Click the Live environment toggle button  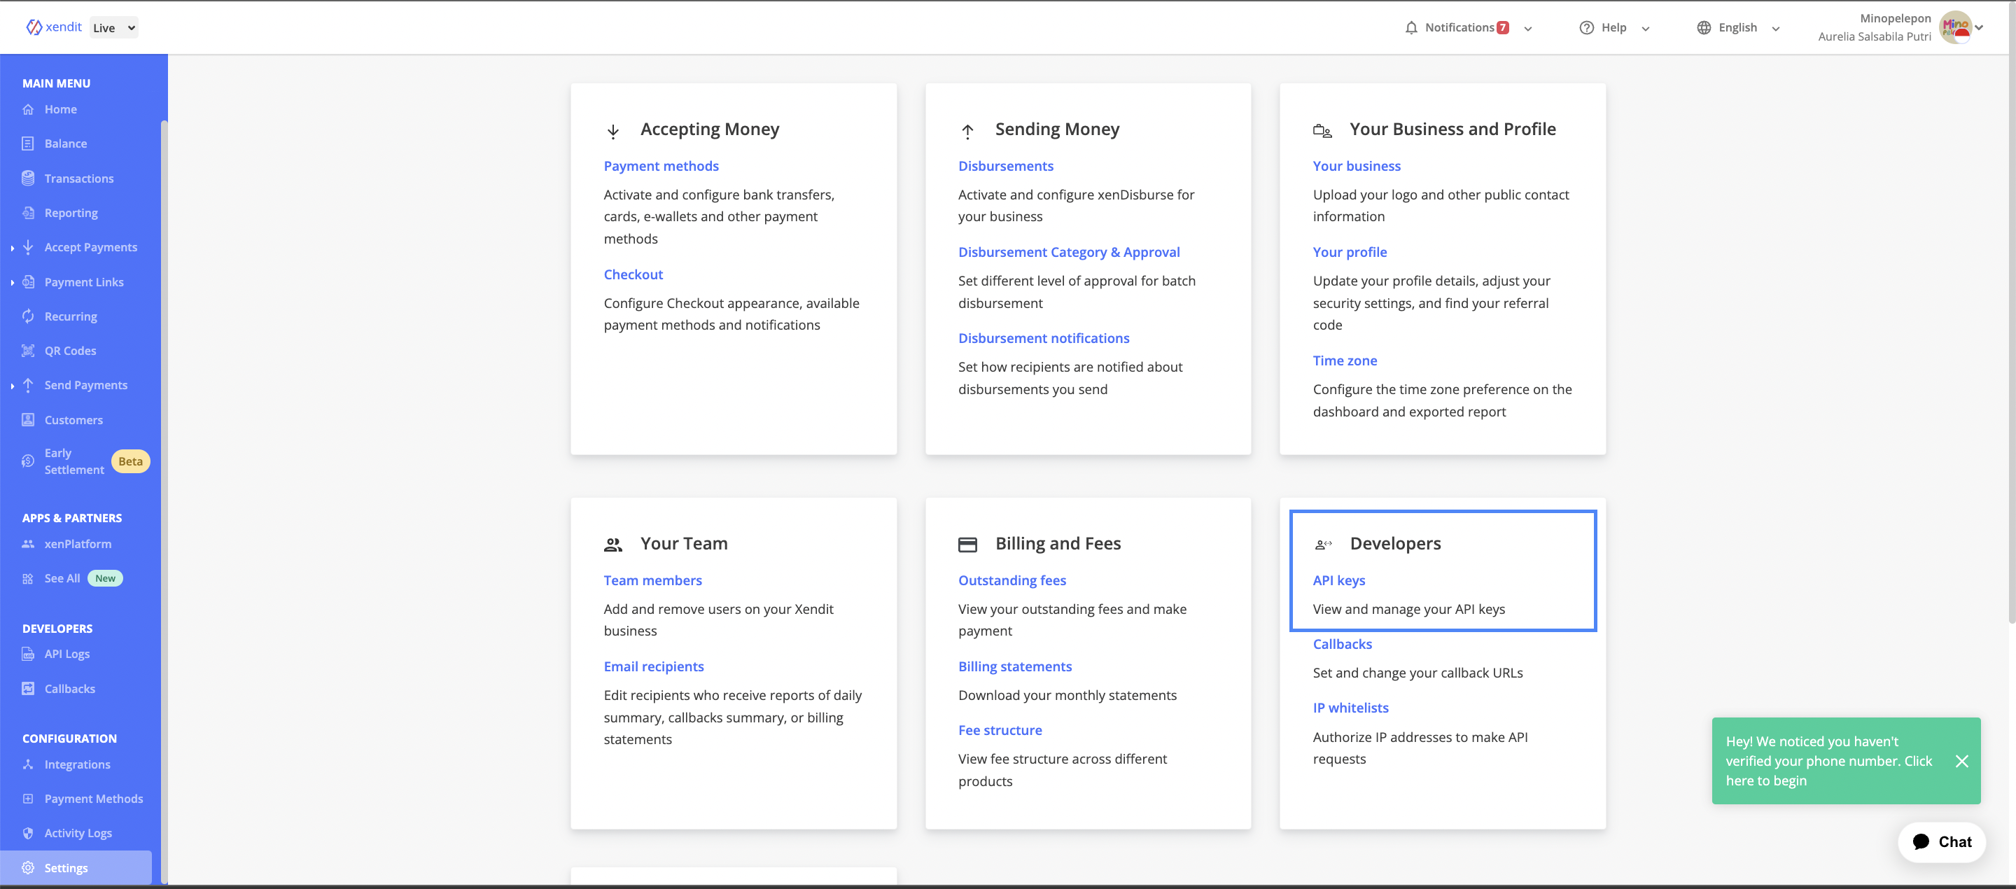(114, 27)
